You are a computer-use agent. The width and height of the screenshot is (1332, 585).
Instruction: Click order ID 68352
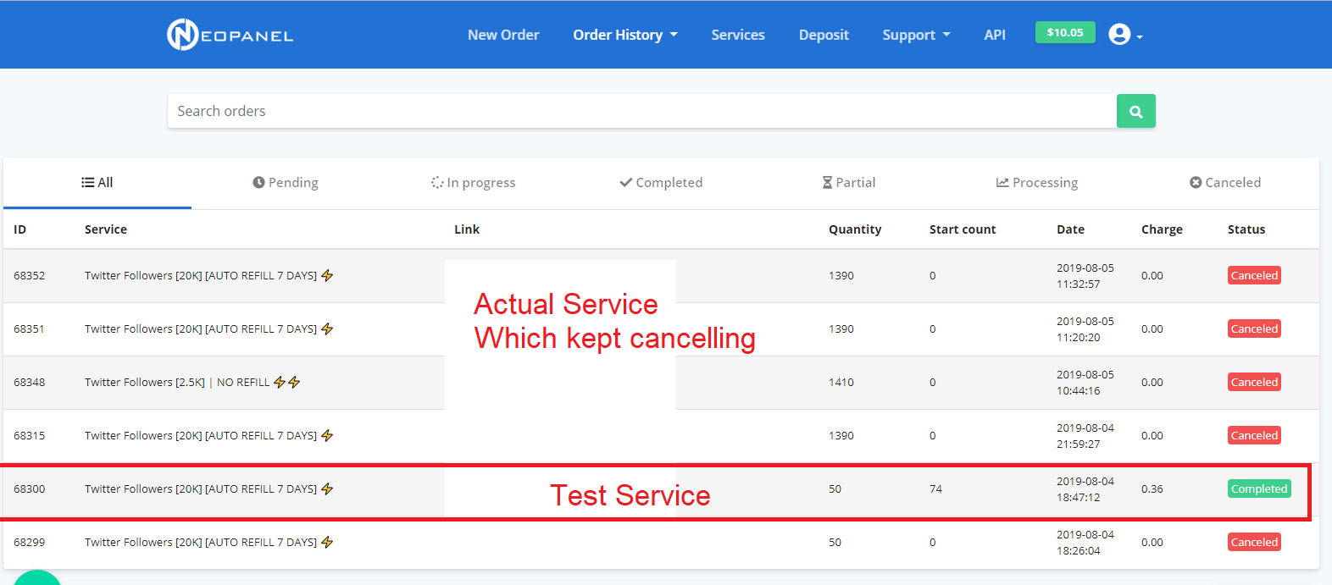tap(29, 276)
